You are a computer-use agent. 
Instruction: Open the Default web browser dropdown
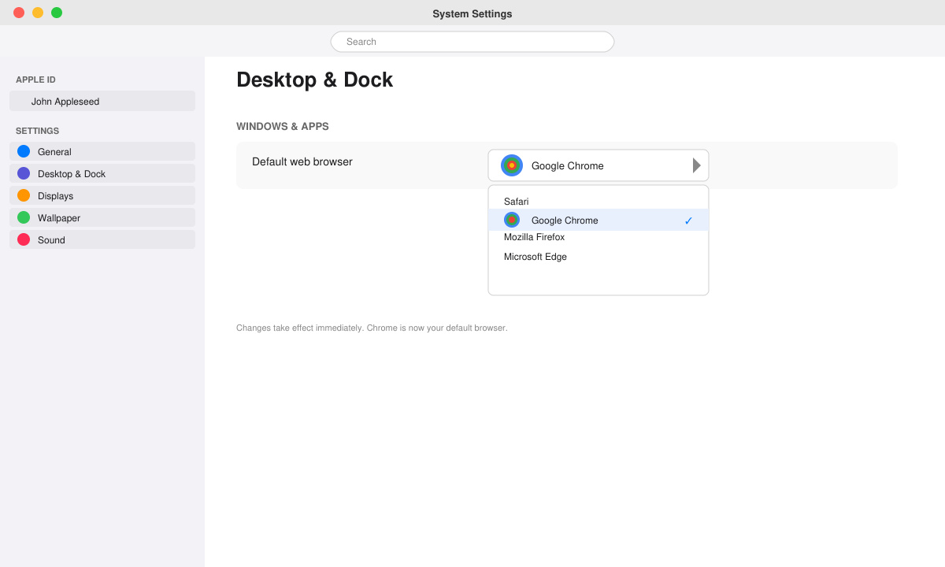[598, 165]
